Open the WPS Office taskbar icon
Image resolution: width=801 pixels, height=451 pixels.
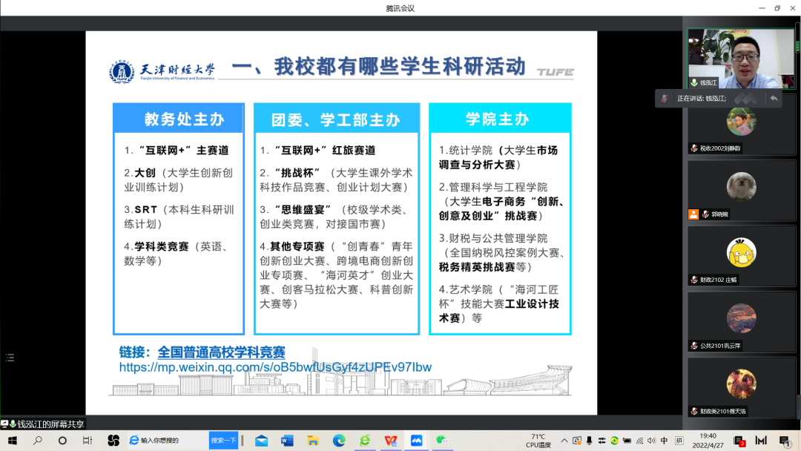pyautogui.click(x=392, y=441)
